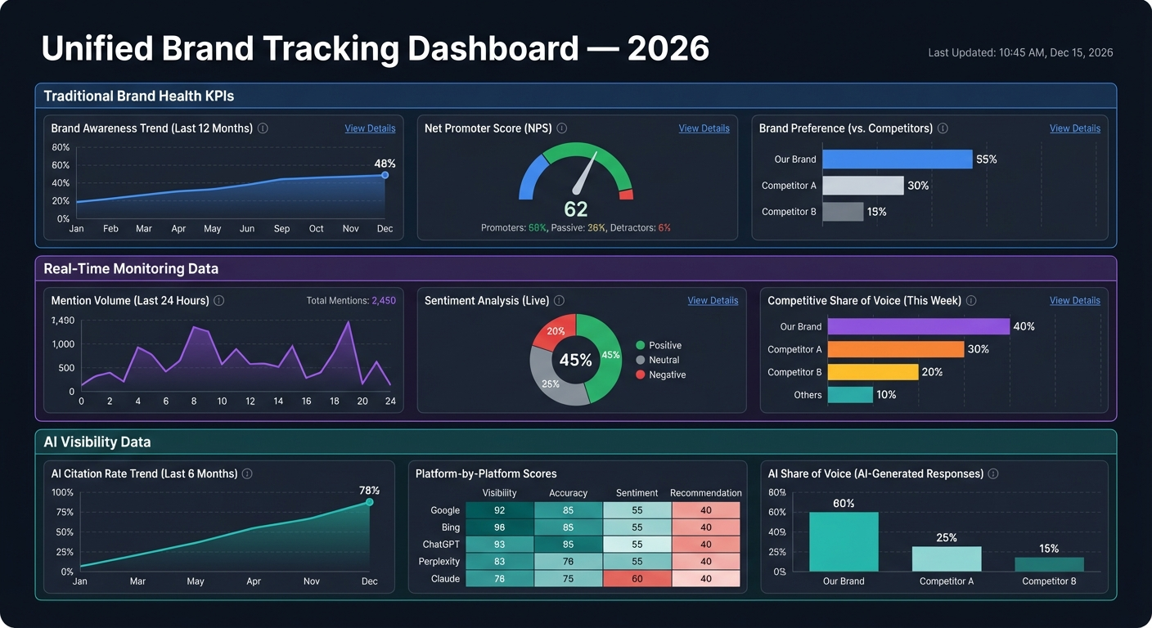1152x628 pixels.
Task: Toggle the Neutral sentiment legend entry
Action: tap(659, 360)
